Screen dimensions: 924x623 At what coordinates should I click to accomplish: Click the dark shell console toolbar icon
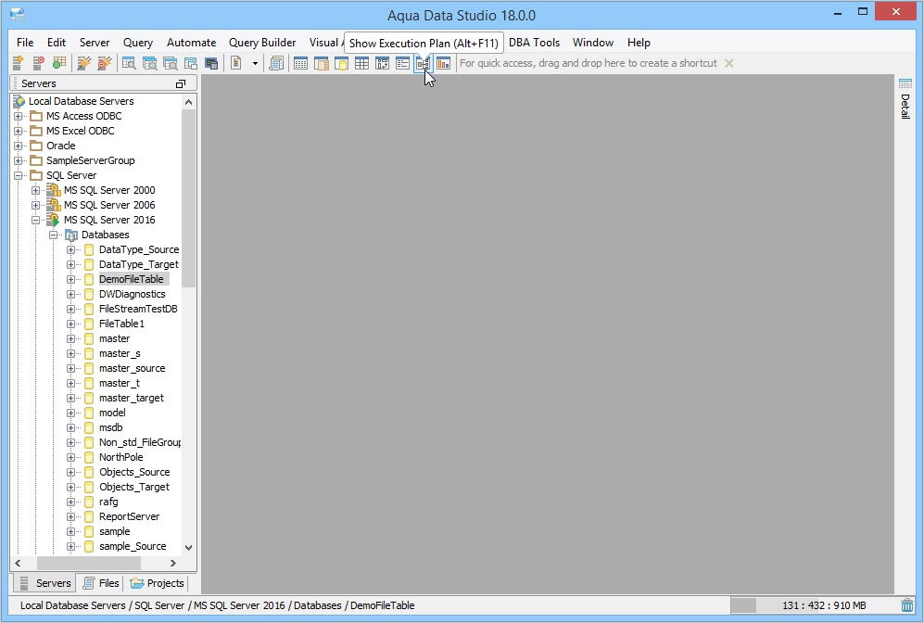(211, 63)
